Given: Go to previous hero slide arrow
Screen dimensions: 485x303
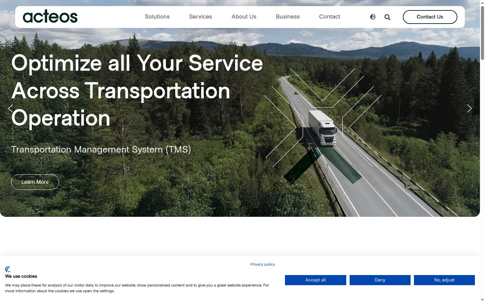Looking at the screenshot, I should 10,108.
